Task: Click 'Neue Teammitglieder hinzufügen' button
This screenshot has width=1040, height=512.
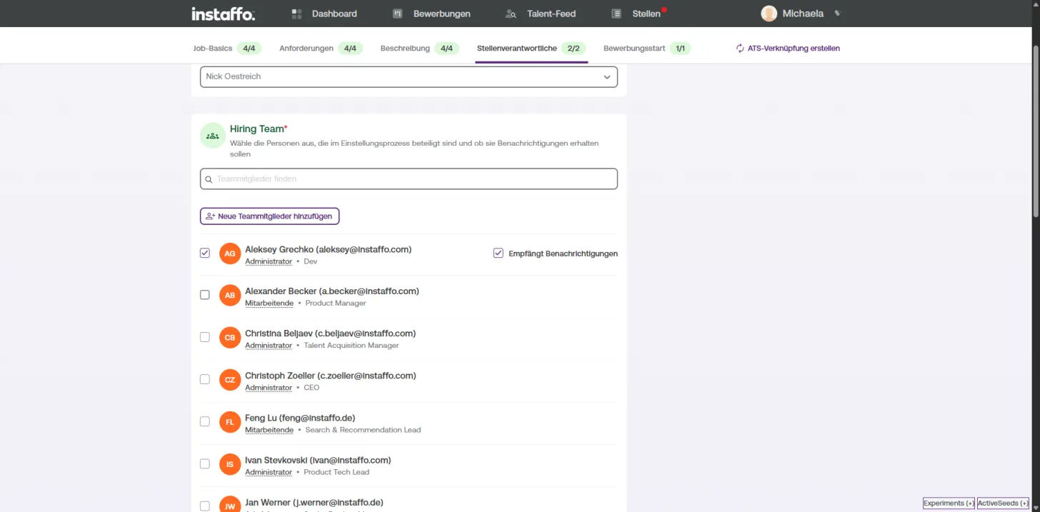Action: click(269, 216)
